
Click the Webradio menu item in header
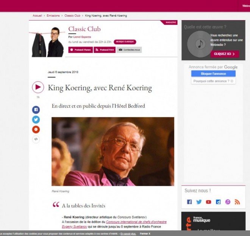click(246, 6)
